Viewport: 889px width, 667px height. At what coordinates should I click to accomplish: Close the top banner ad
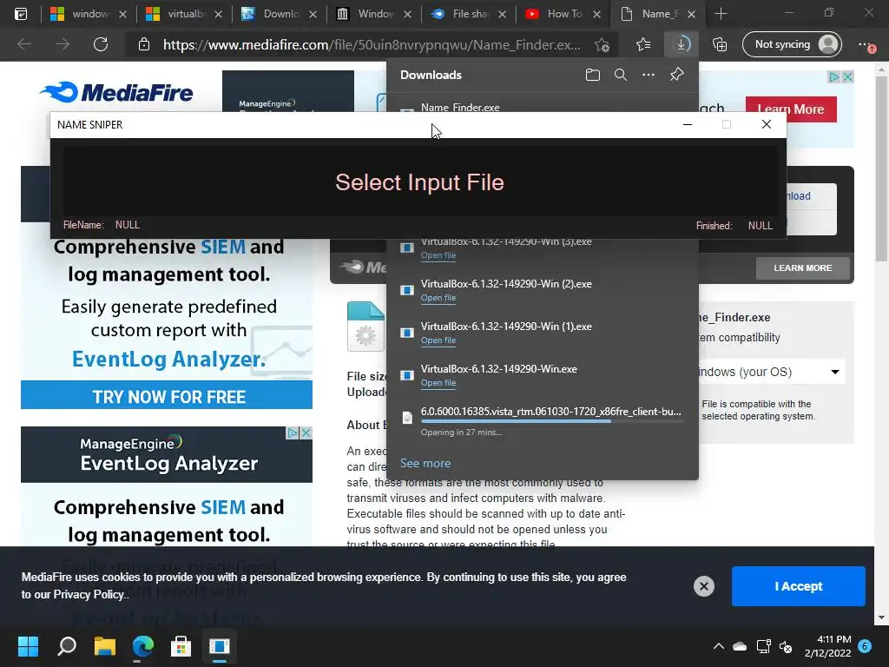[x=847, y=76]
